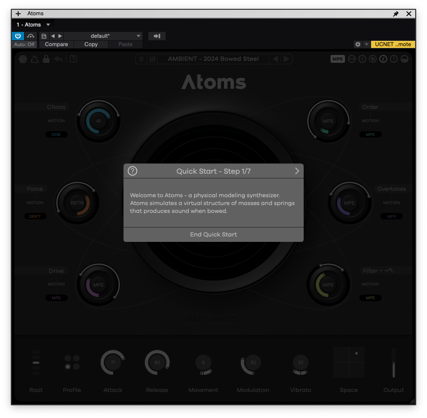Viewport: 427px width, 418px height.
Task: Toggle the padlock lock icon
Action: tap(46, 59)
